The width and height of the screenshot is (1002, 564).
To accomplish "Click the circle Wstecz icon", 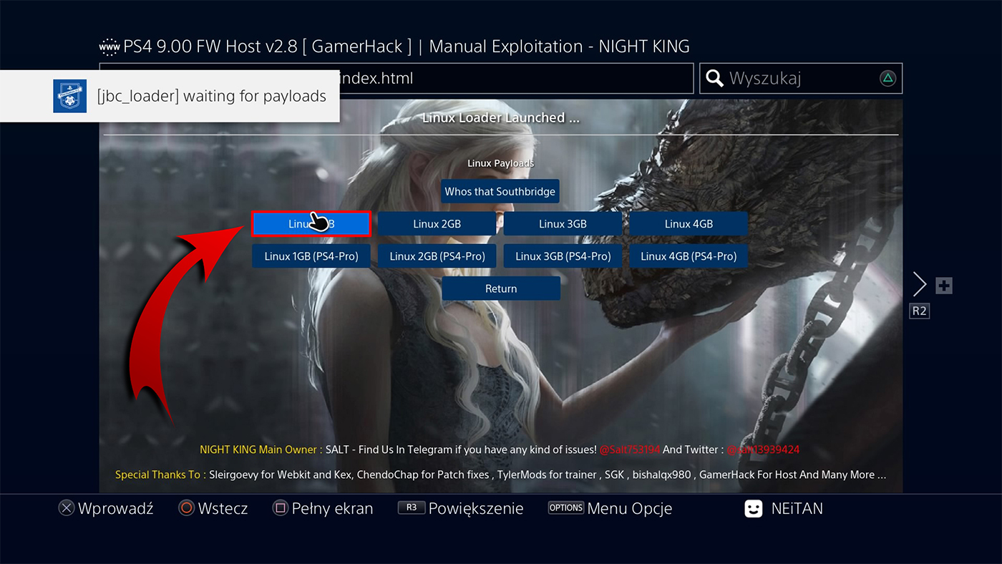I will click(x=185, y=508).
